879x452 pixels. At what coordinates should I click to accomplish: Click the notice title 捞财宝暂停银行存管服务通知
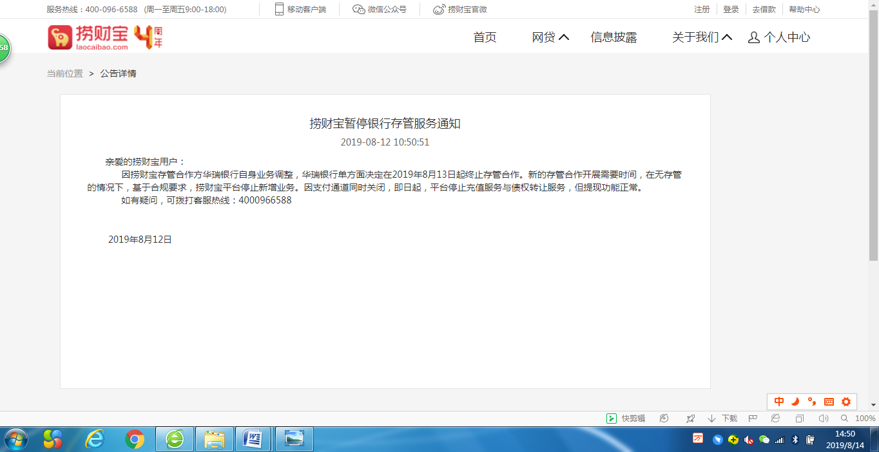(385, 124)
